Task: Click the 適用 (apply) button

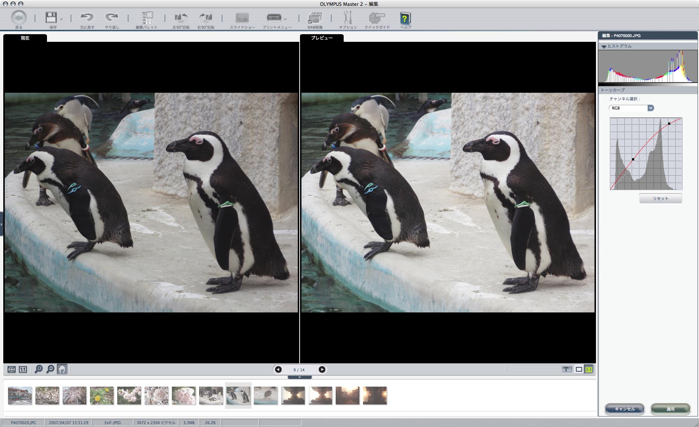Action: pos(670,409)
